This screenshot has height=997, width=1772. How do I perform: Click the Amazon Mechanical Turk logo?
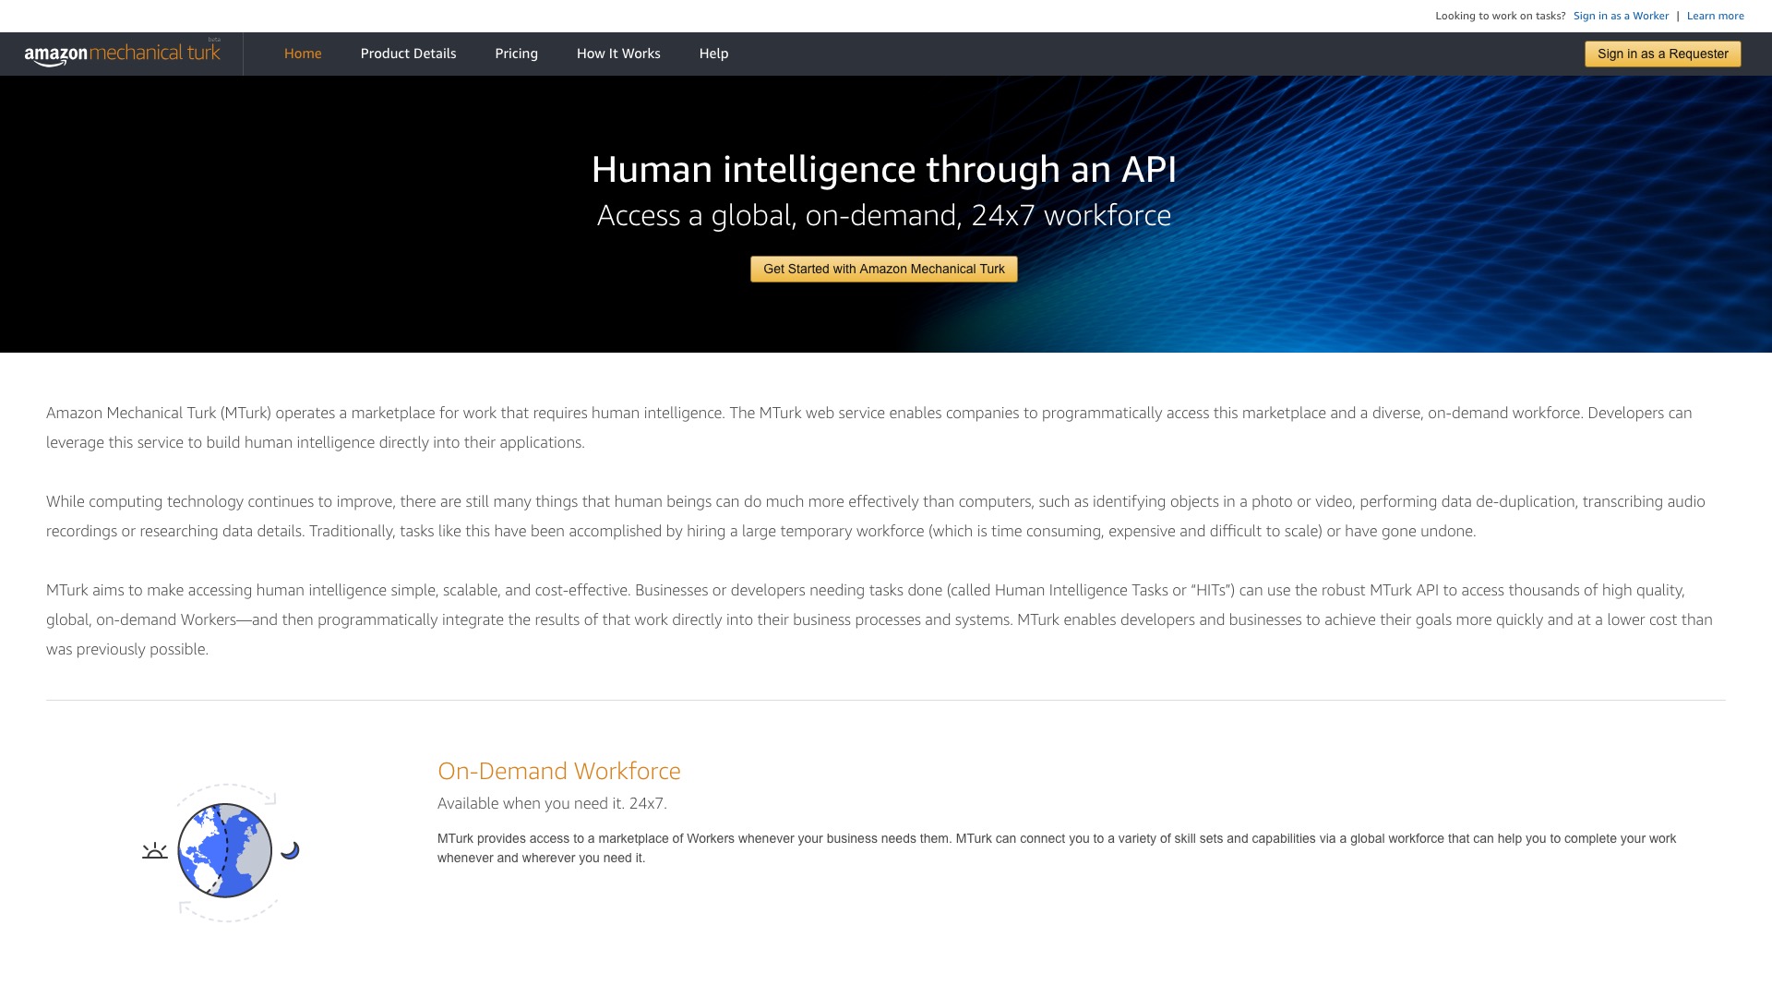[122, 54]
